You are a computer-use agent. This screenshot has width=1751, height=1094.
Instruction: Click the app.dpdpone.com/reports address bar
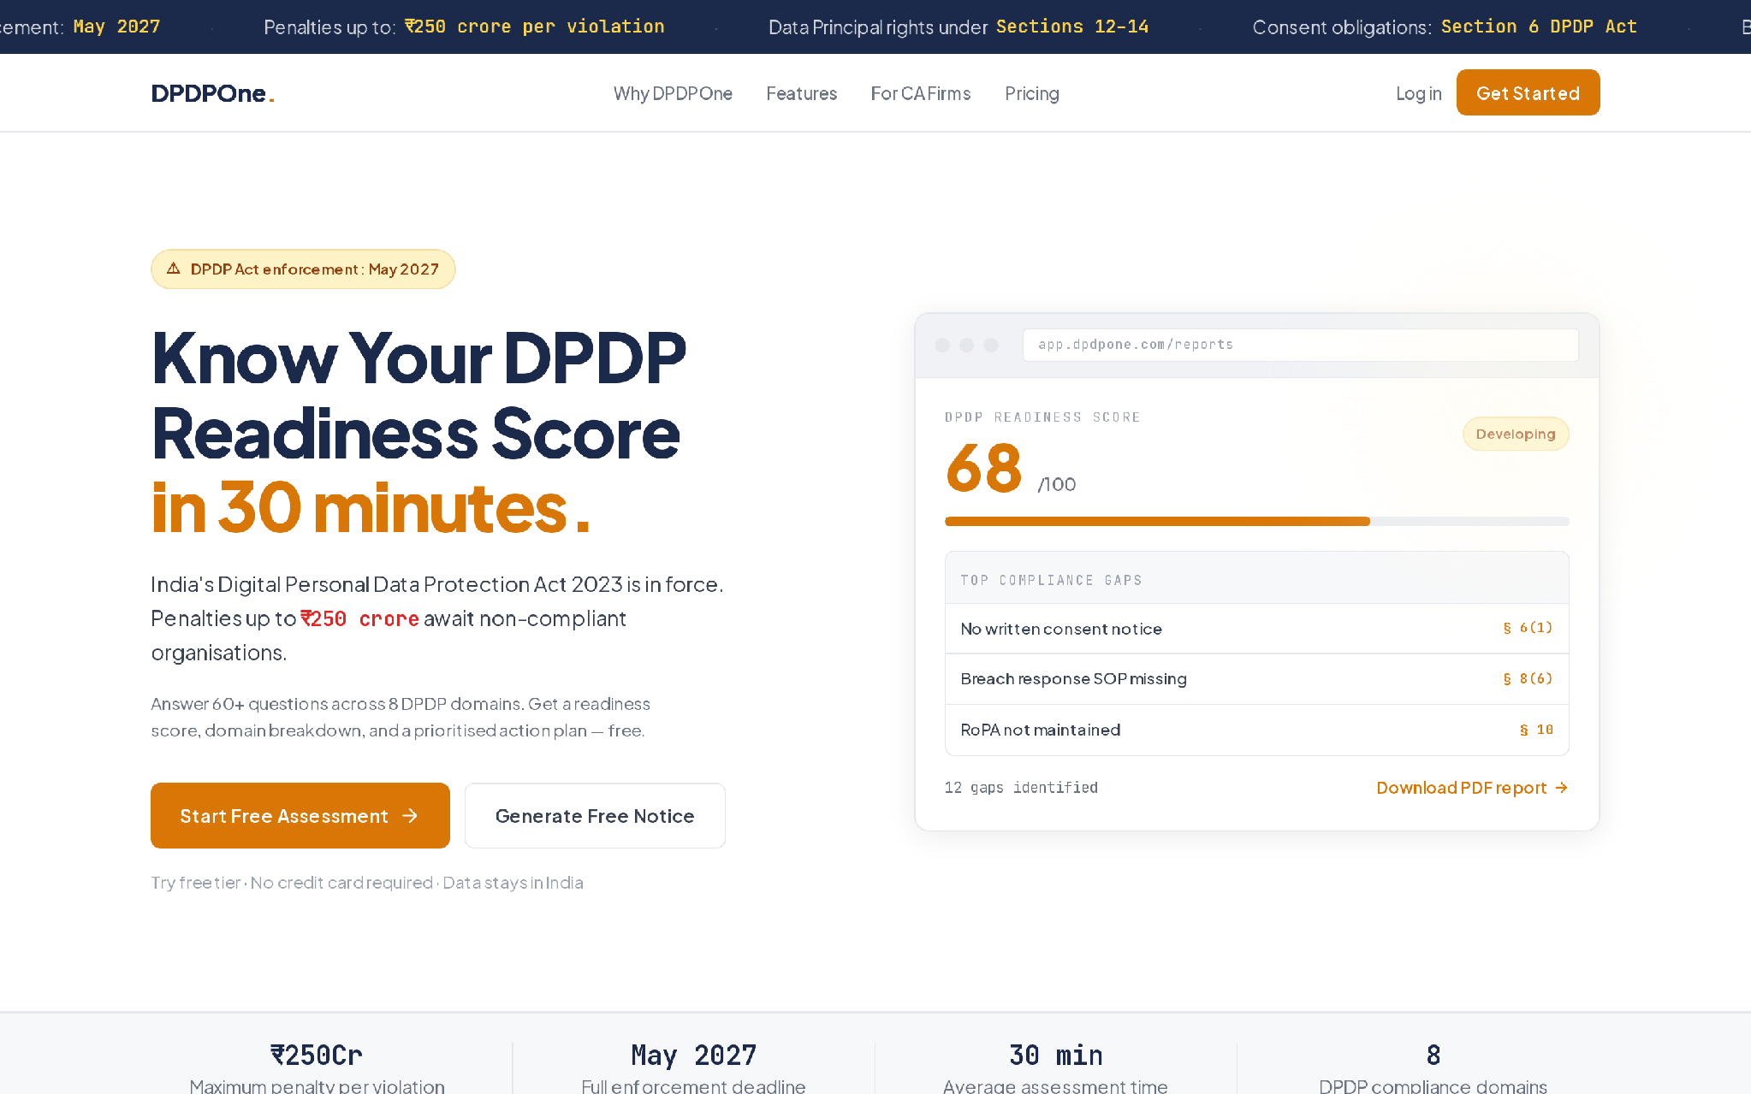point(1300,345)
